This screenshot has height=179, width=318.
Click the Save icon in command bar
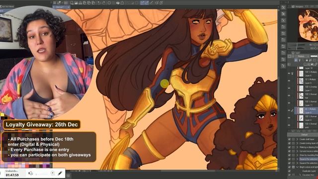pos(80,3)
